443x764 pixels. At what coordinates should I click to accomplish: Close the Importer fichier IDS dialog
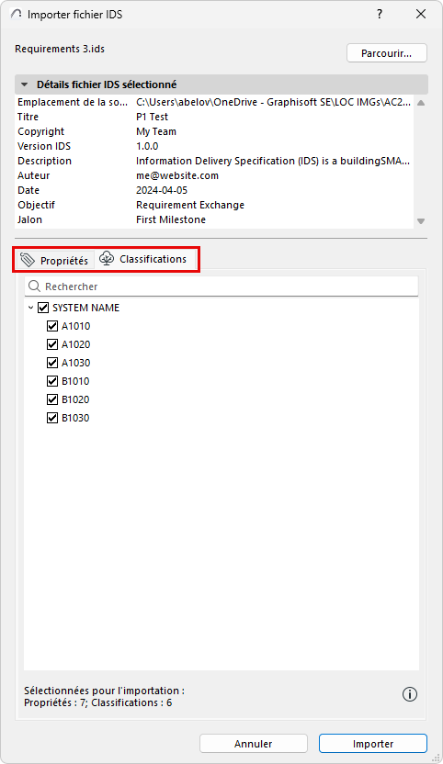tap(421, 14)
